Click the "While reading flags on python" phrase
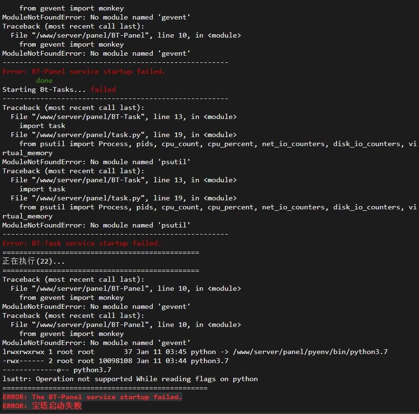Viewport: 419px width, 414px height. tap(197, 379)
